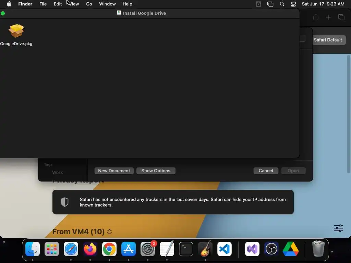Open Safari from the Dock
351x263 pixels.
(71, 249)
